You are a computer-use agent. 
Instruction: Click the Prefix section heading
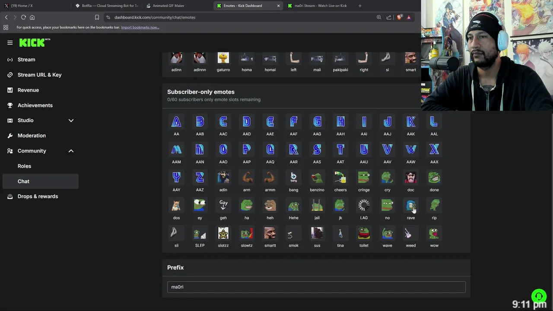175,267
